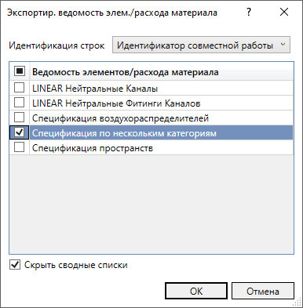
Task: Confirm export with the OK button
Action: (196, 291)
